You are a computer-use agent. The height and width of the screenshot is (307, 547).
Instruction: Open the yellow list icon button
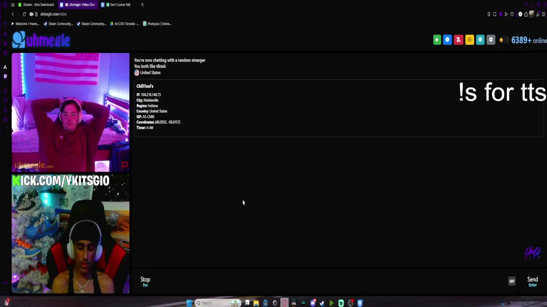pos(469,40)
